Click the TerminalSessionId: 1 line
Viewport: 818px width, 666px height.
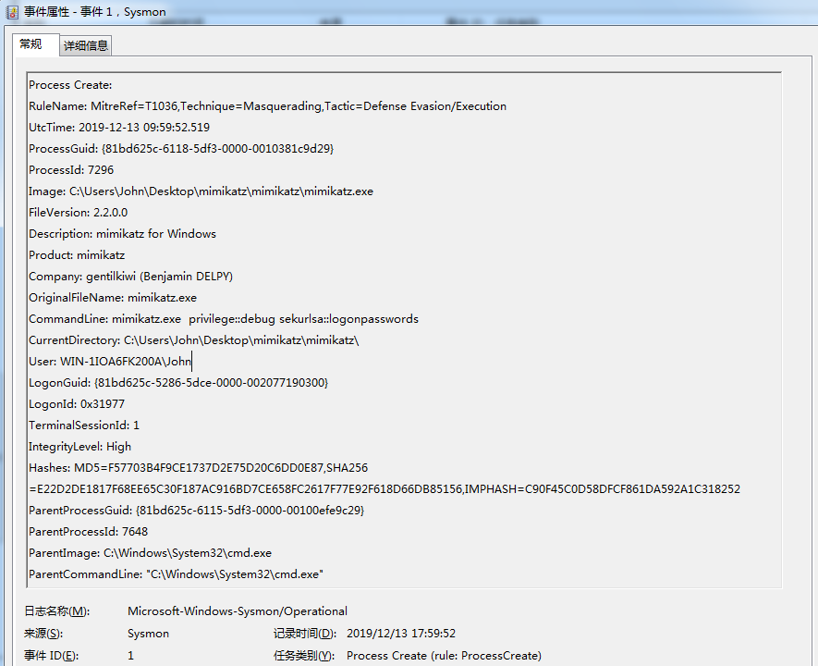[84, 425]
